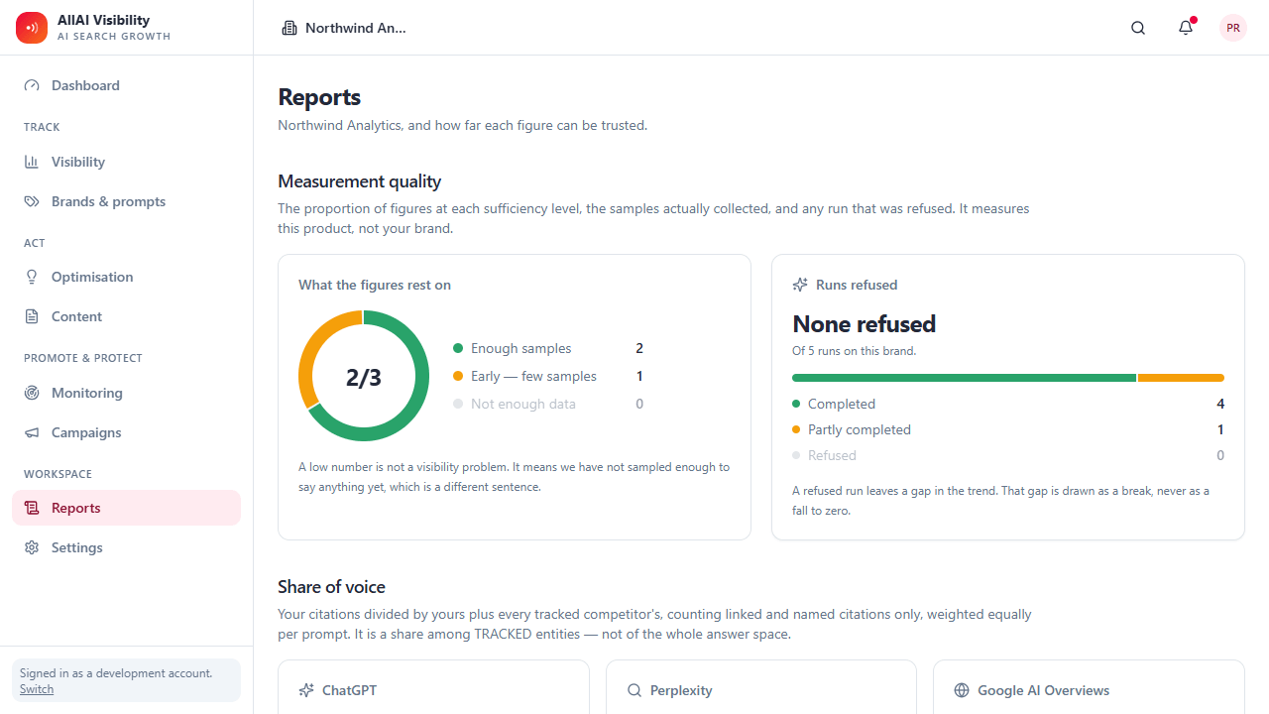Open the Content page
This screenshot has height=714, width=1269.
pos(126,316)
